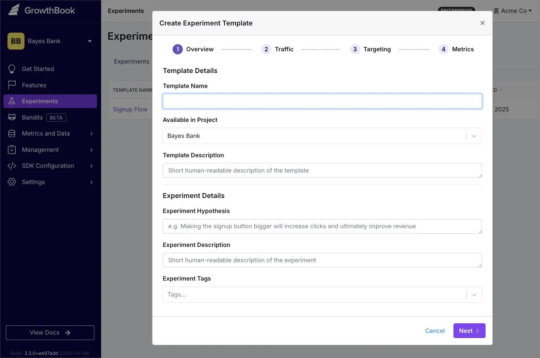The height and width of the screenshot is (358, 540).
Task: Click the Get Started lightbulb icon
Action: (12, 69)
